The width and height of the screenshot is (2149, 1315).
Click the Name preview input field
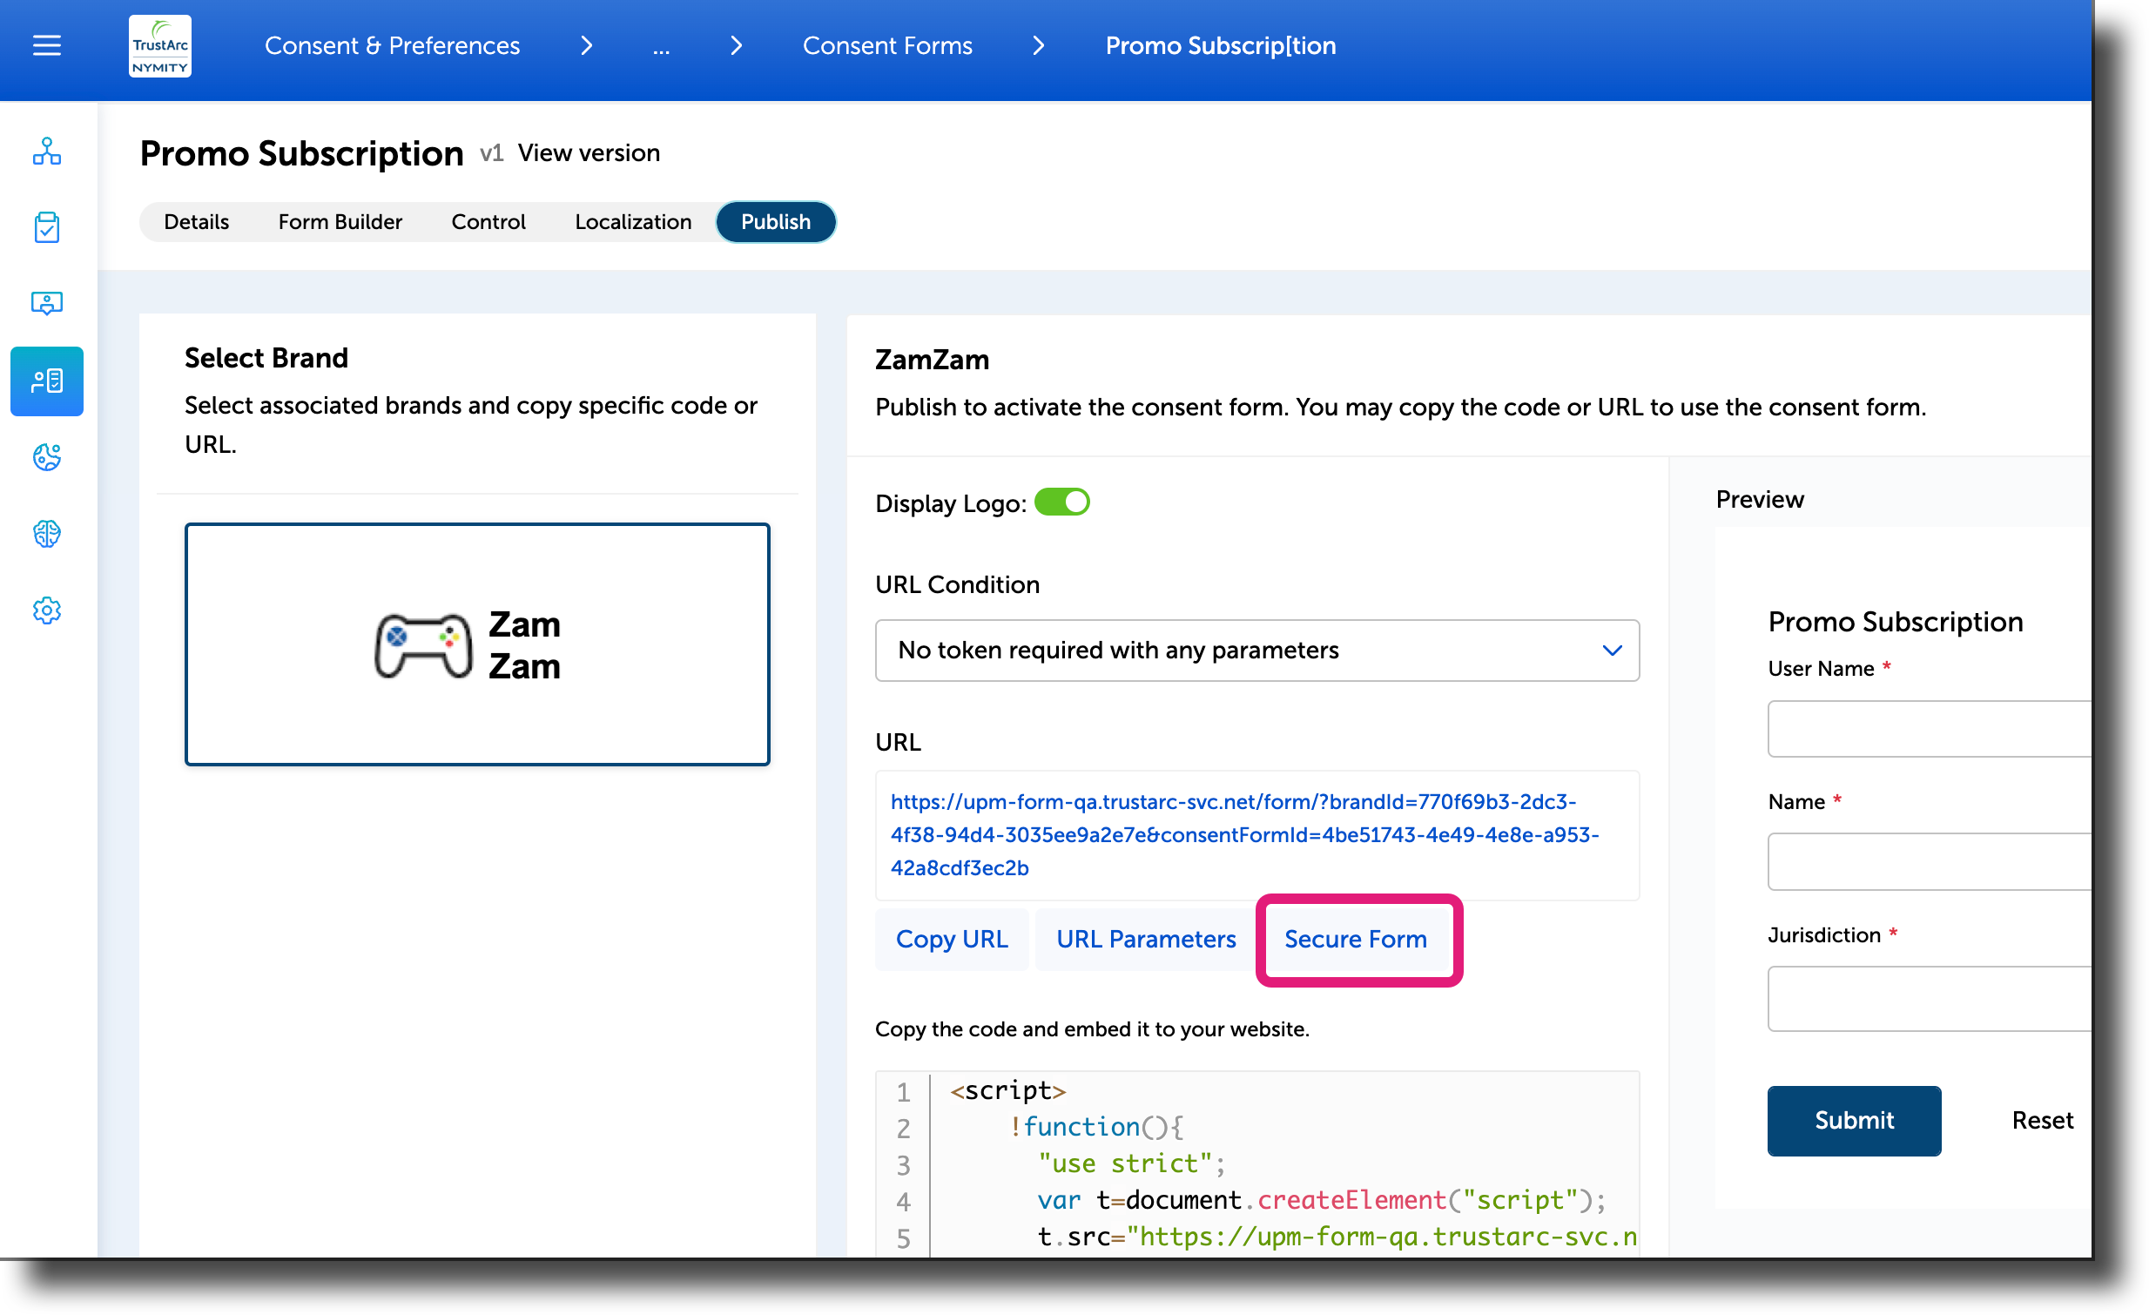click(x=1930, y=861)
